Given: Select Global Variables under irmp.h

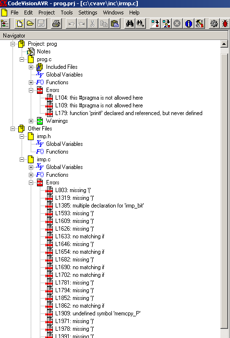Looking at the screenshot, I should tap(64, 144).
